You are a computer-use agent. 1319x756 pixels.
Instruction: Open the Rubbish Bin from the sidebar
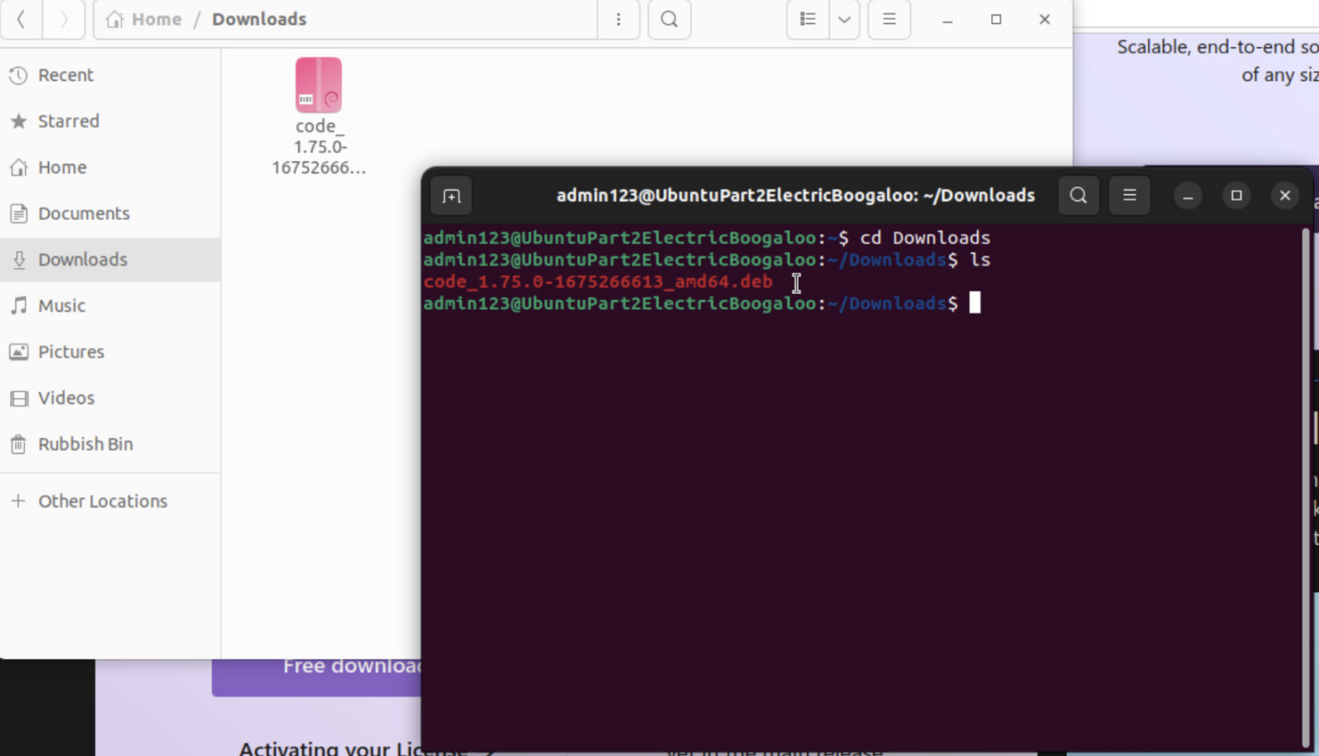pos(85,444)
